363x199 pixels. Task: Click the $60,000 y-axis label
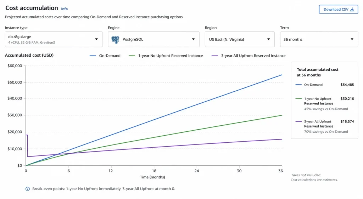15,66
